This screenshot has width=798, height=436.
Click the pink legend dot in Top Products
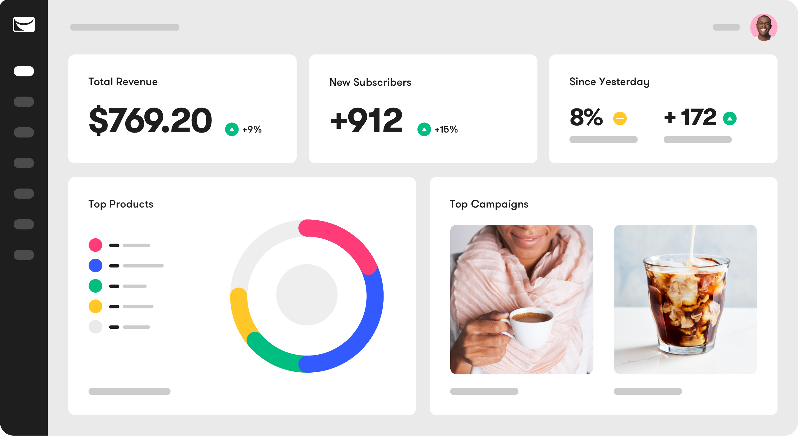click(x=96, y=245)
